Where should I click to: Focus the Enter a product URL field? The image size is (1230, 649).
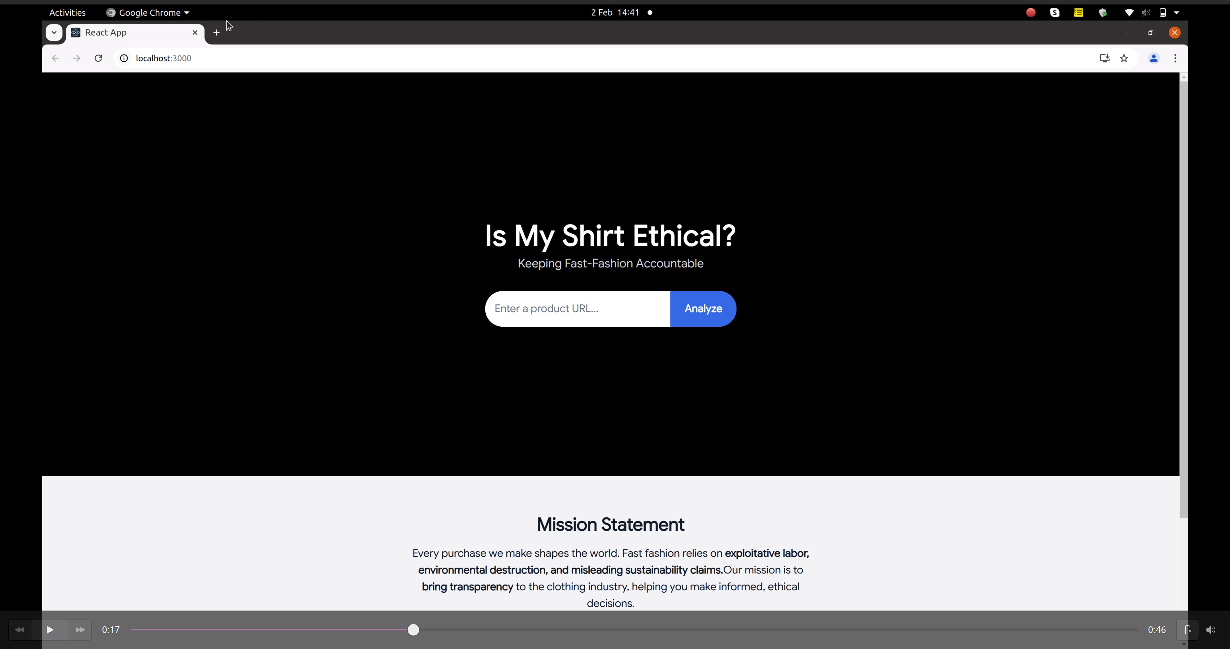coord(577,309)
